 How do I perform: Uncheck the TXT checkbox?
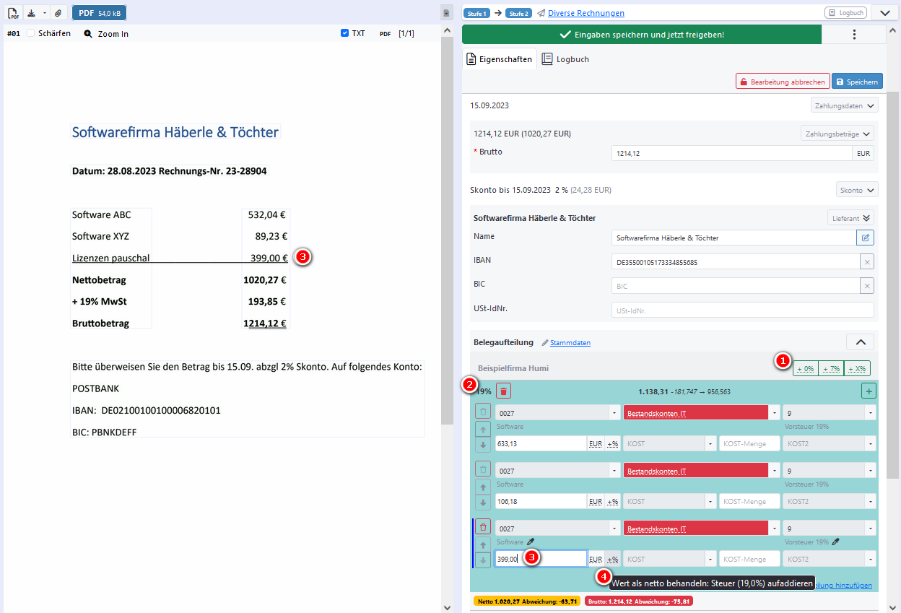click(x=345, y=33)
